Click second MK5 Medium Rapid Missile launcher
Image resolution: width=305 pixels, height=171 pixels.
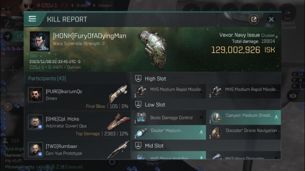(x=244, y=91)
